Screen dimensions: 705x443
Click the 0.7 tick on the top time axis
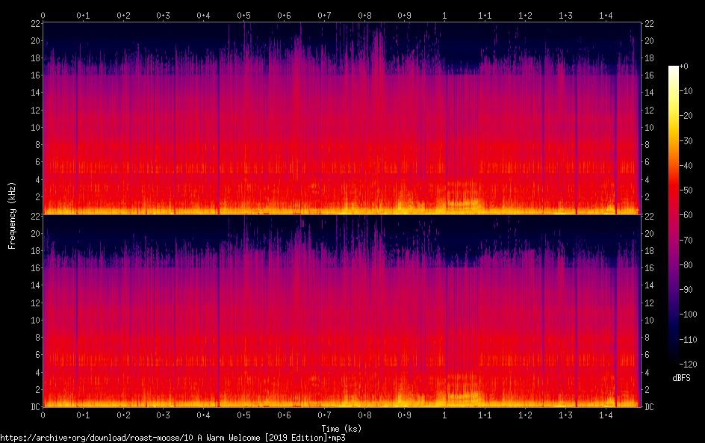[x=324, y=15]
